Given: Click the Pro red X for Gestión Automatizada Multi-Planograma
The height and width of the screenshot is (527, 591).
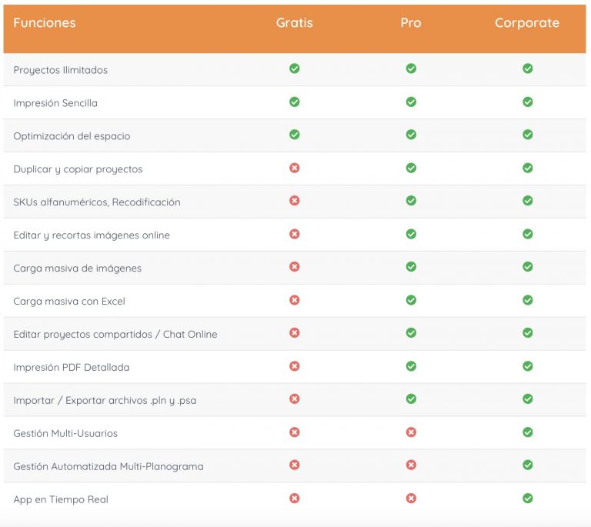Looking at the screenshot, I should click(411, 465).
